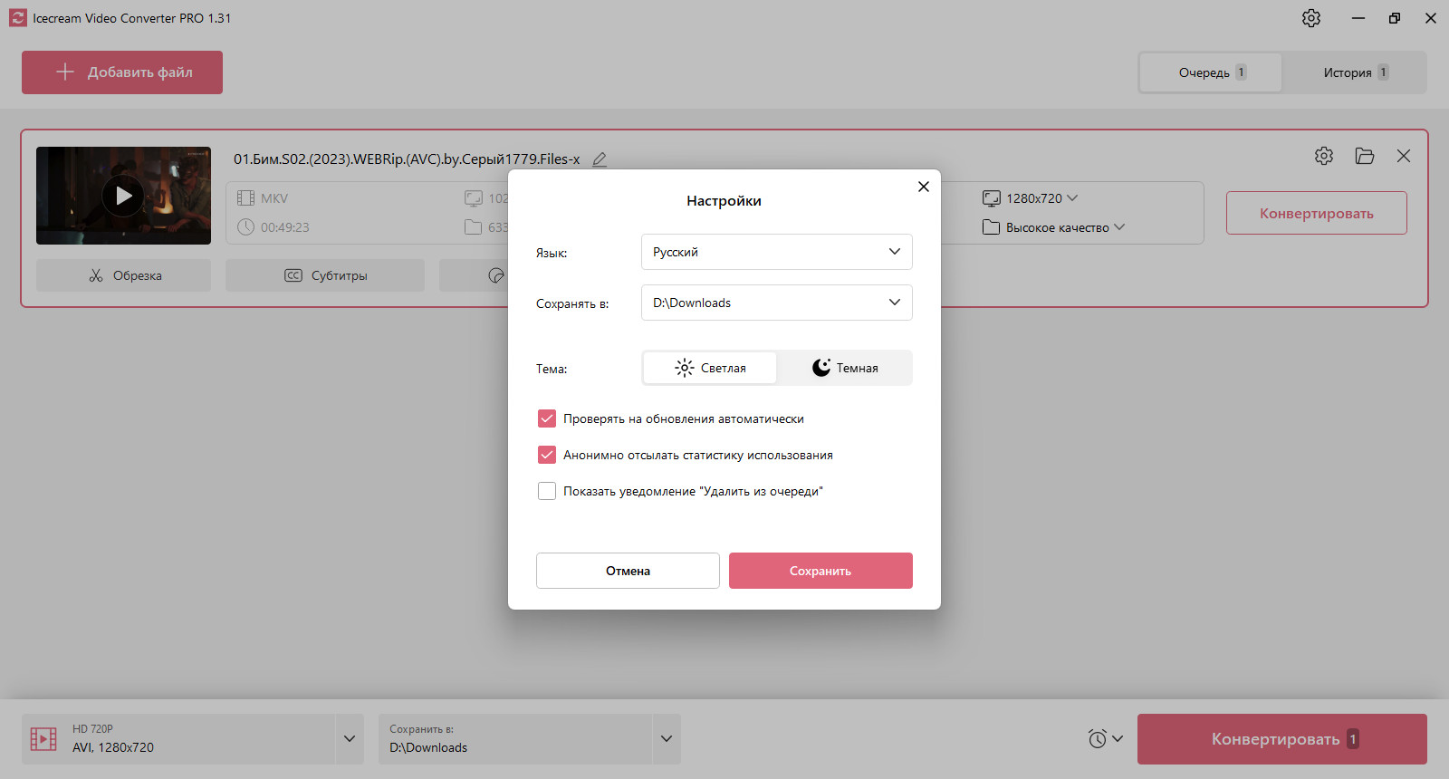Click plus icon on Добавить файл
This screenshot has height=779, width=1449.
[x=65, y=72]
